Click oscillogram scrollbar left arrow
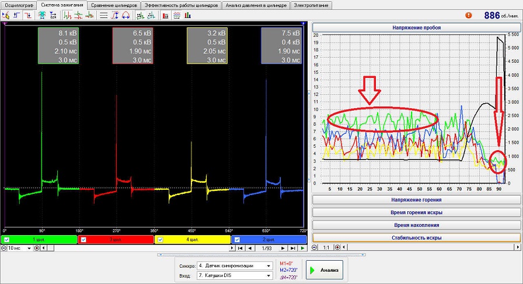The height and width of the screenshot is (284, 523). click(x=43, y=248)
